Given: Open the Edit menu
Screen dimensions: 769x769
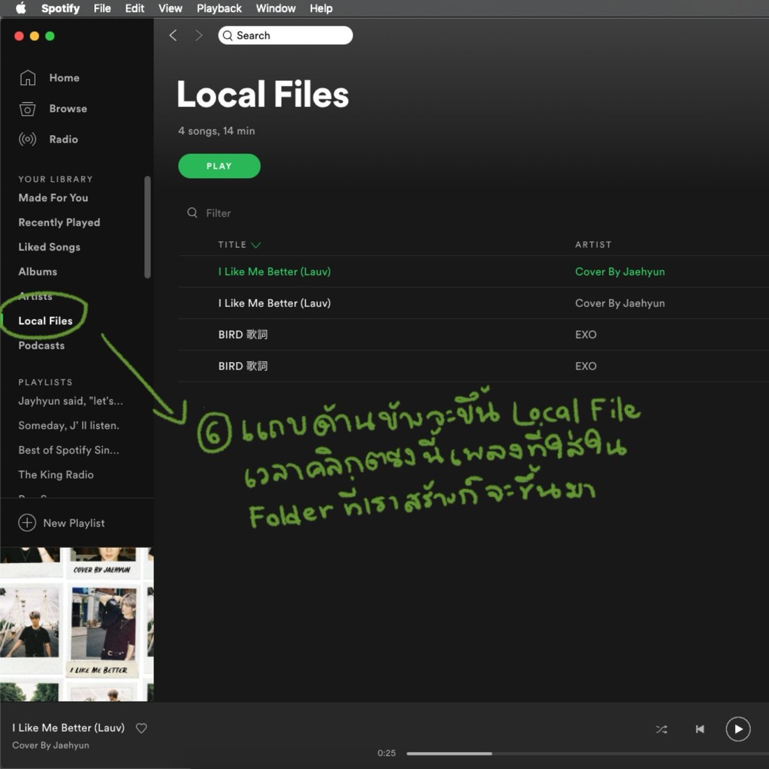Looking at the screenshot, I should click(x=135, y=8).
